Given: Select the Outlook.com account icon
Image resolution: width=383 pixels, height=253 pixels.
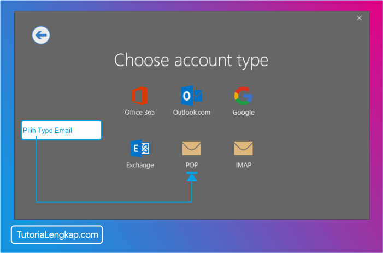Looking at the screenshot, I should [191, 96].
